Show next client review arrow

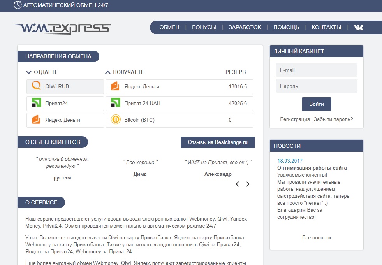point(248,184)
